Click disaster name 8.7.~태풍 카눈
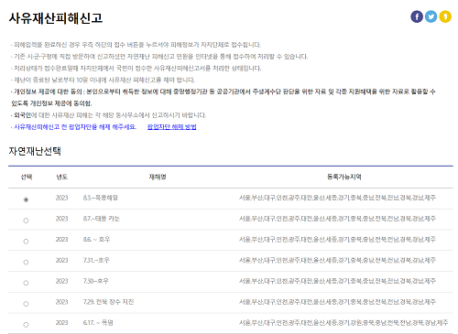The width and height of the screenshot is (458, 334). tap(102, 219)
